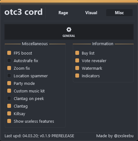Click the Made by @zxsleebu credit
The width and height of the screenshot is (138, 141).
pyautogui.click(x=115, y=136)
